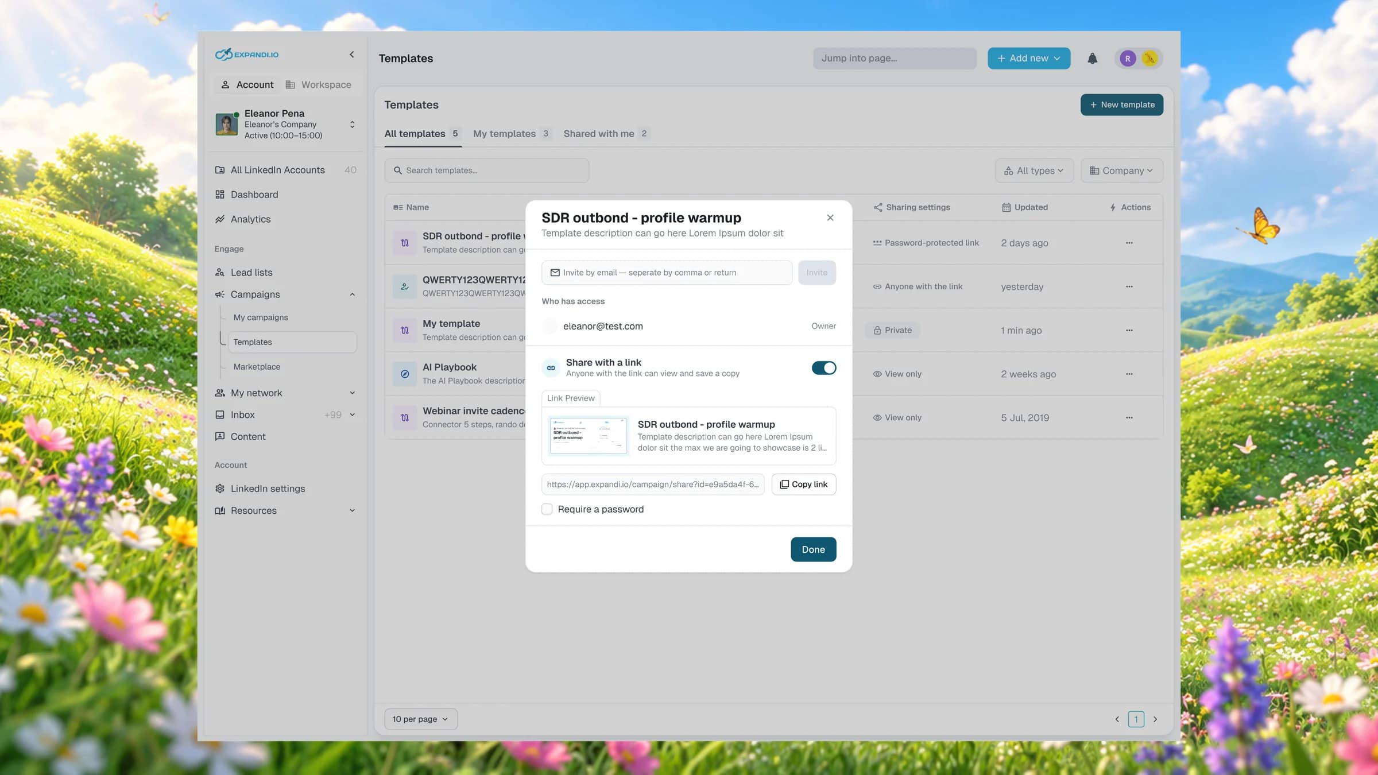Switch to the Shared with me tab
The height and width of the screenshot is (775, 1378).
pyautogui.click(x=606, y=134)
